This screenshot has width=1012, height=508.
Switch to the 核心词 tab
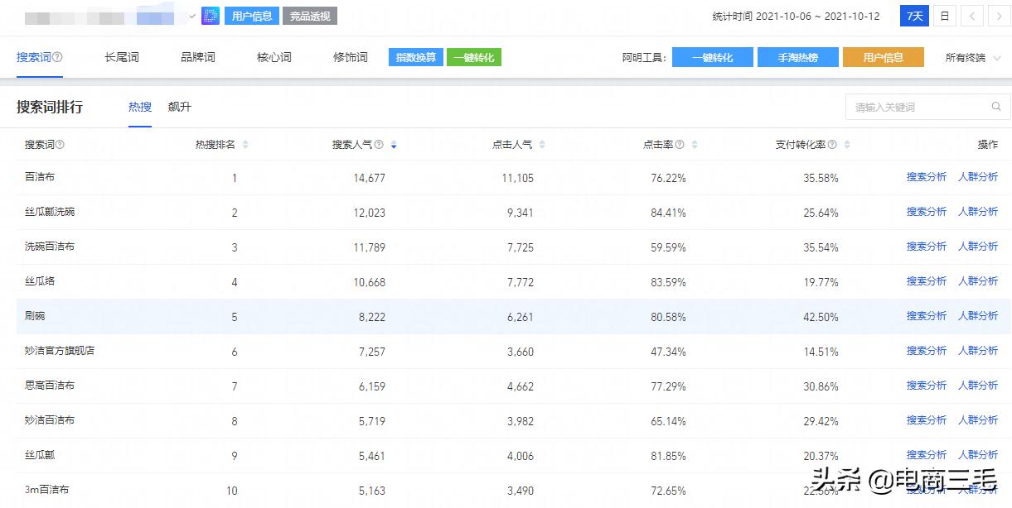[274, 57]
